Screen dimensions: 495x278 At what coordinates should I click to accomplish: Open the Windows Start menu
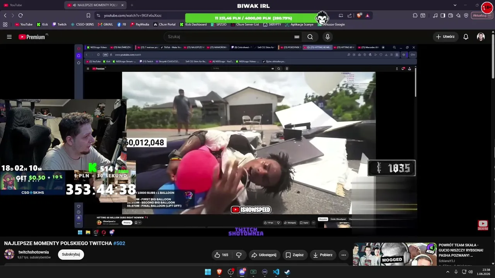208,272
